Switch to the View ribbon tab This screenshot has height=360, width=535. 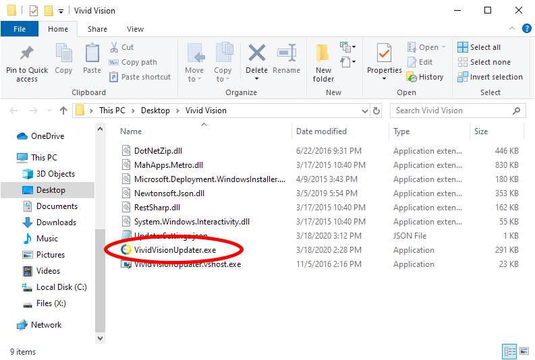[135, 29]
